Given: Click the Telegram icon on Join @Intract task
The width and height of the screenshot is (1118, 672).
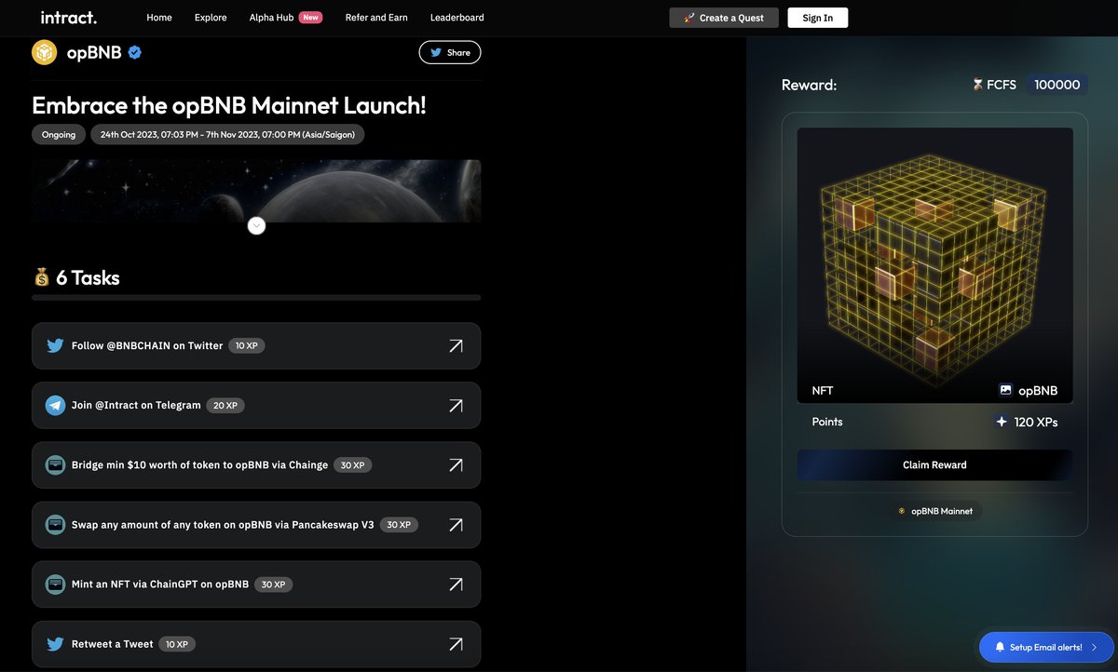Looking at the screenshot, I should (x=55, y=406).
